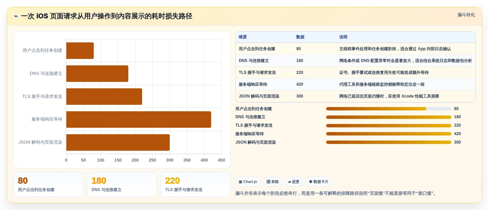Select the 说明 table column header
Screen dimensions: 489x210
[343, 37]
